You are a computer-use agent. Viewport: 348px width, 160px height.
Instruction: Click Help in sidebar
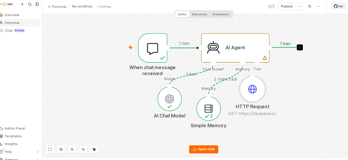[8, 152]
